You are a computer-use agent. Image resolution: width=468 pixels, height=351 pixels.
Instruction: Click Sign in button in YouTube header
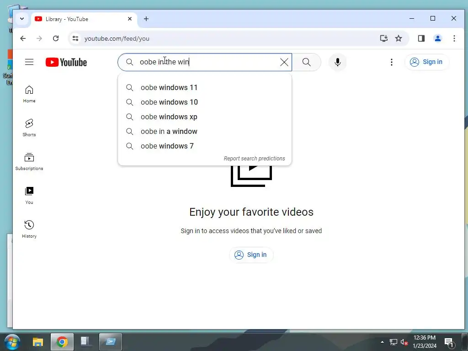pyautogui.click(x=426, y=62)
